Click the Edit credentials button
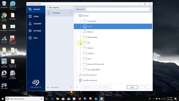Viewport: 179px width, 101px height. pyautogui.click(x=104, y=87)
